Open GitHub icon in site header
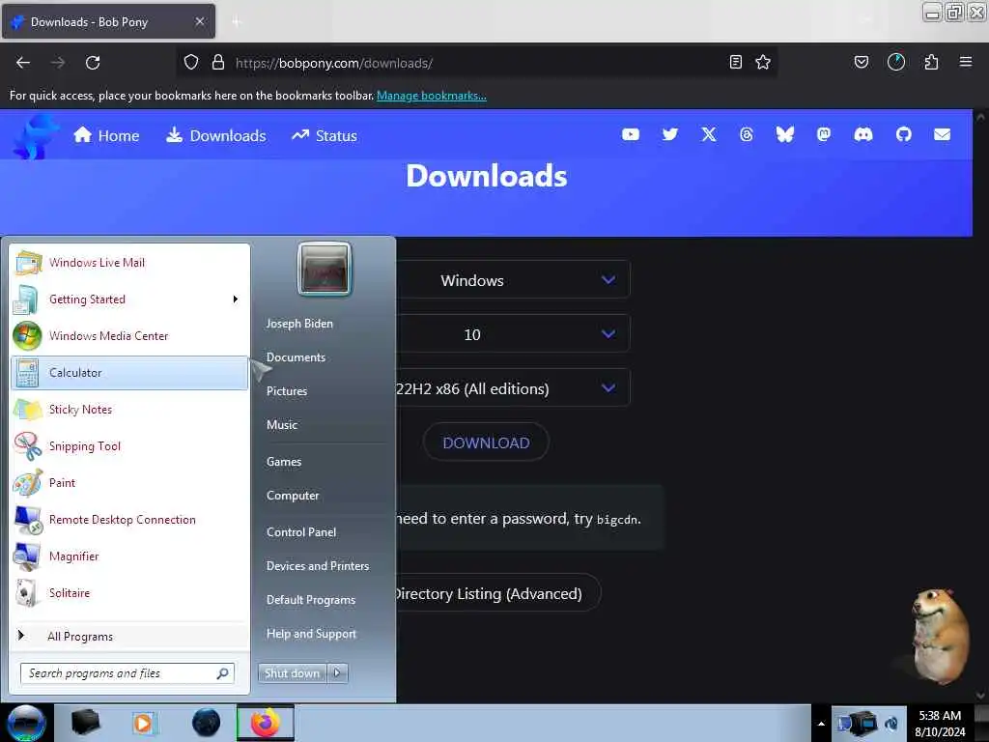 click(x=903, y=134)
